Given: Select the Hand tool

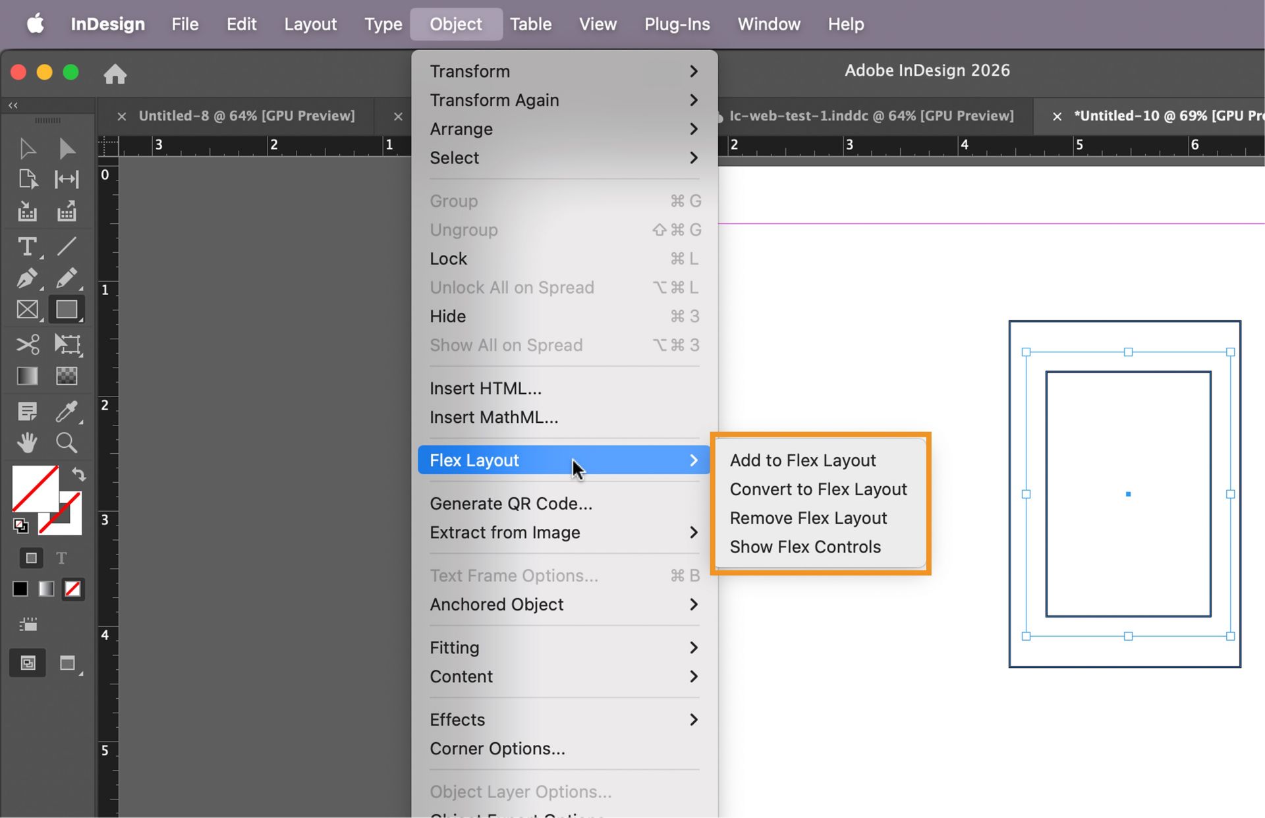Looking at the screenshot, I should pyautogui.click(x=26, y=443).
